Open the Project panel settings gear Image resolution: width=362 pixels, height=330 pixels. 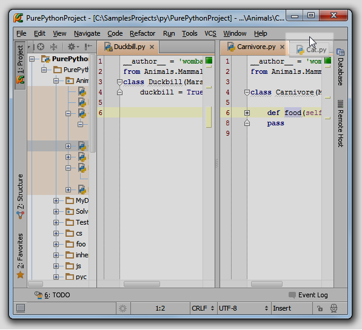[73, 47]
